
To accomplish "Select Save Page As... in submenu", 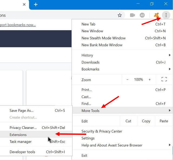I will coord(36,110).
